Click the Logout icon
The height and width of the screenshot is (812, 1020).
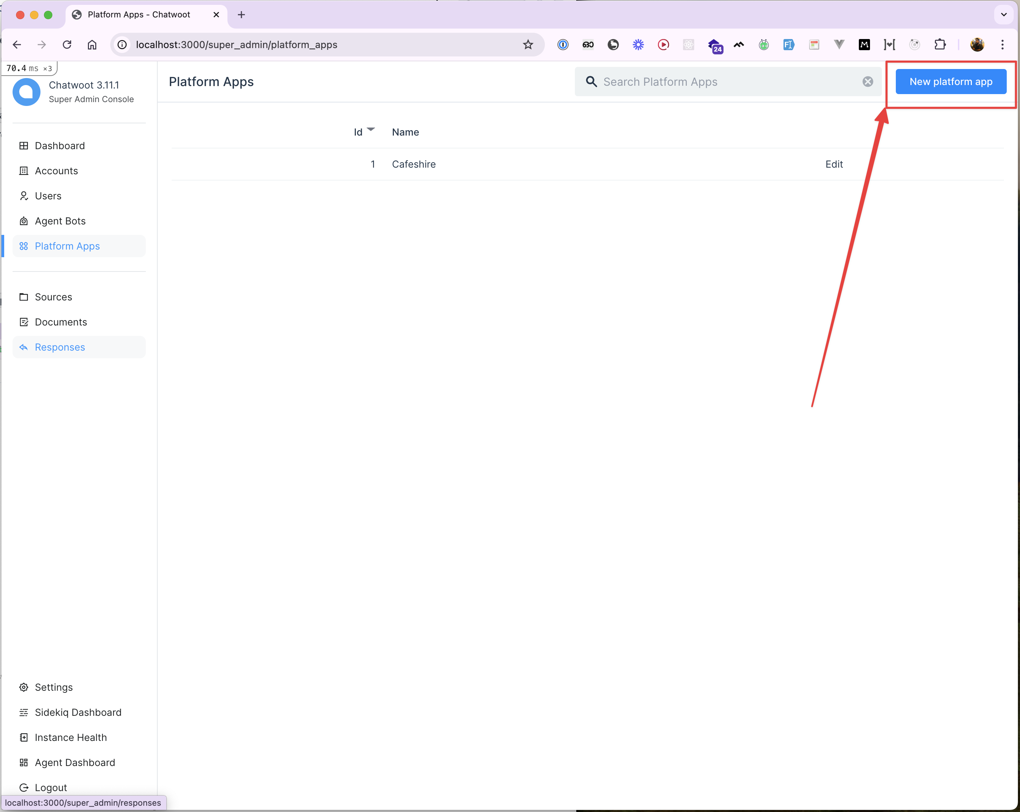[24, 787]
